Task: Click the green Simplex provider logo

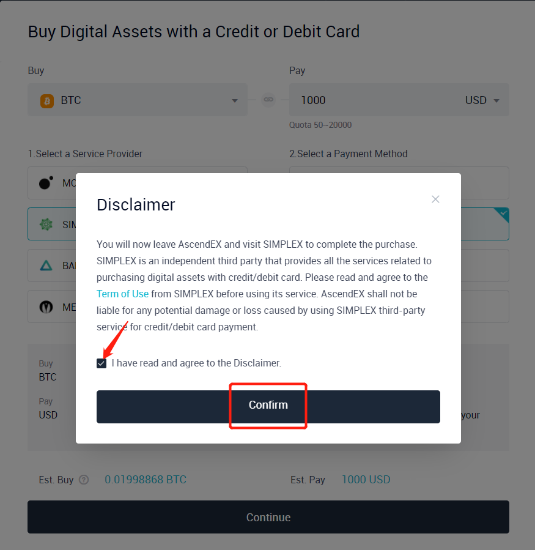Action: (46, 225)
